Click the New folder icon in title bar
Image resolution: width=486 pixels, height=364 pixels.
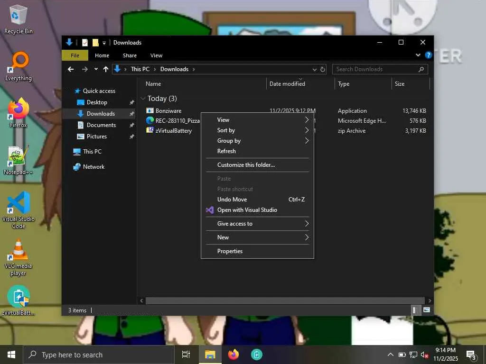pos(95,42)
